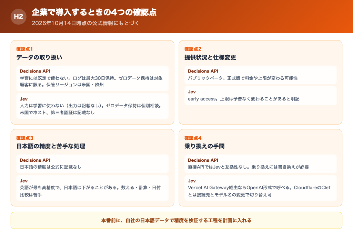Click the text starting 英語が最も高精度で
This screenshot has height=236, width=353.
(x=90, y=191)
